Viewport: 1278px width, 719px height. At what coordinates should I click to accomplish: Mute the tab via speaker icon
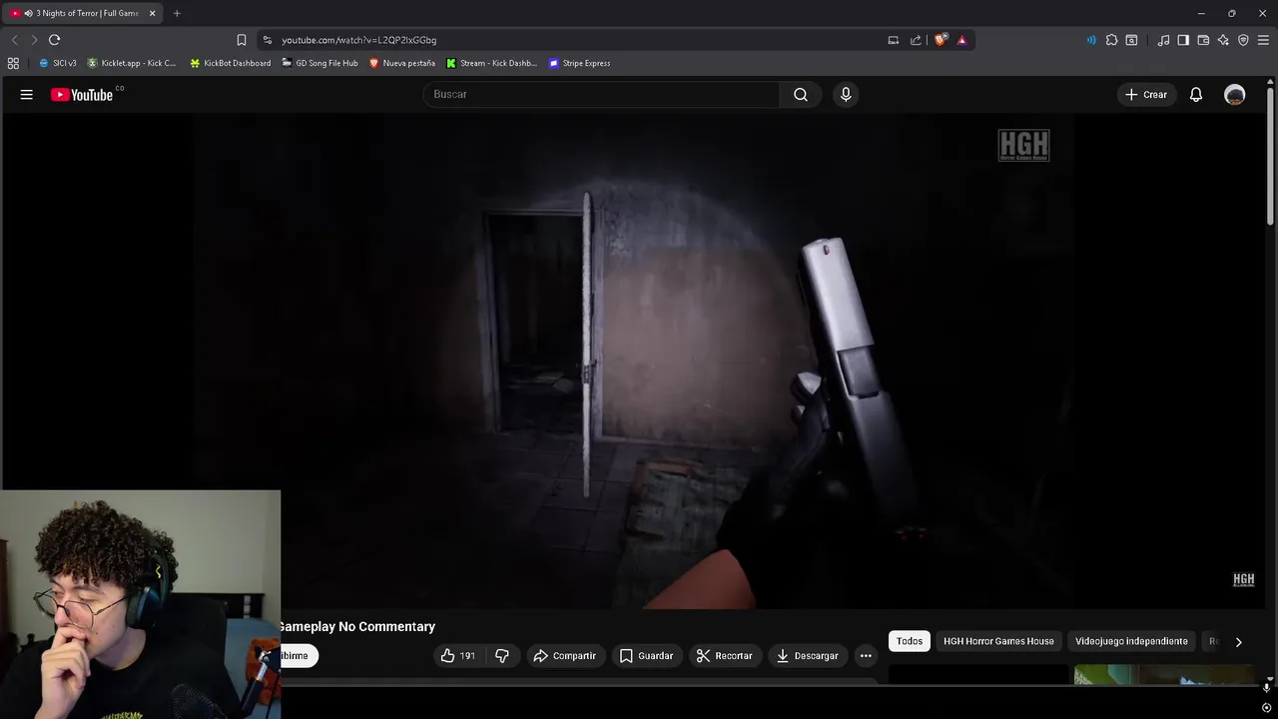click(28, 13)
